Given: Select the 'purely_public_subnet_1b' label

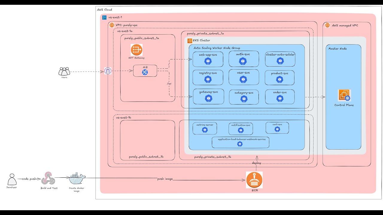Looking at the screenshot, I should pyautogui.click(x=146, y=157).
